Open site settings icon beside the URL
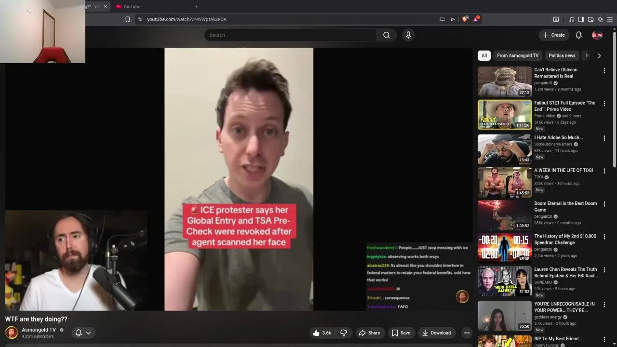 pos(140,19)
